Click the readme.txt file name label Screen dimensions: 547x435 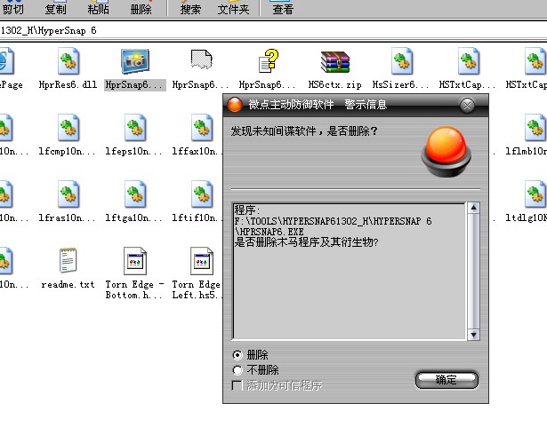click(x=68, y=285)
